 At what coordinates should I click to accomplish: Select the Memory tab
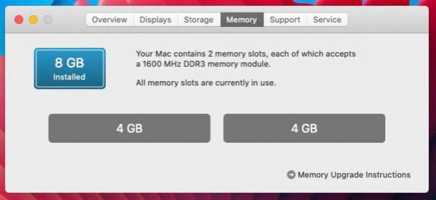242,20
